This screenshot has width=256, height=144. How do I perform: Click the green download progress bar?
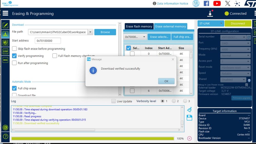[93, 138]
